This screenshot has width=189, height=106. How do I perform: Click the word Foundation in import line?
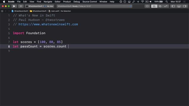click(x=36, y=33)
